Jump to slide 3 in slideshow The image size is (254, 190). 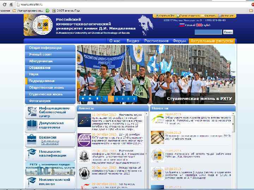117,99
